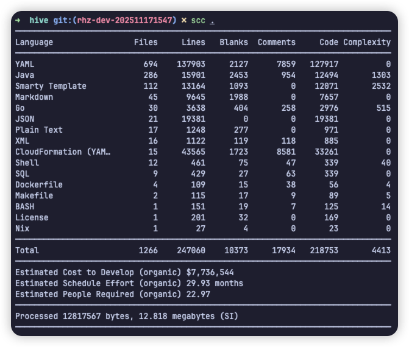The height and width of the screenshot is (347, 409).
Task: Click the 'Lines' column header
Action: pos(193,42)
